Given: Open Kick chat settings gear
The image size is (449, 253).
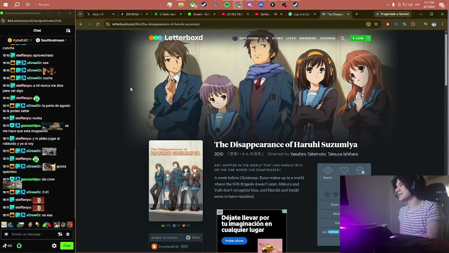Looking at the screenshot, I should click(54, 246).
